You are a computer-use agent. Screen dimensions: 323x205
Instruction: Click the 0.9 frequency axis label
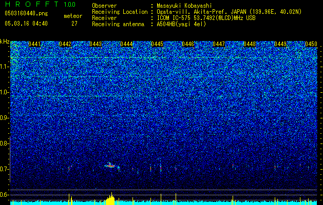pyautogui.click(x=5, y=118)
